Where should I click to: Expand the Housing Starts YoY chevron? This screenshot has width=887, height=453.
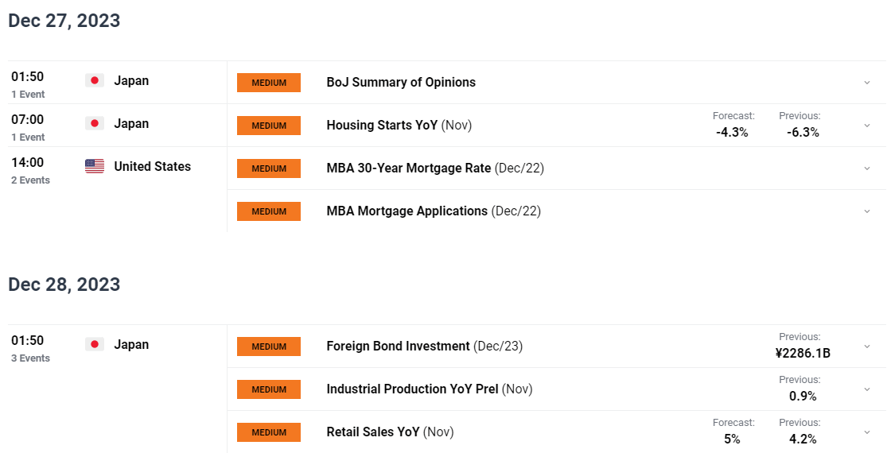point(866,126)
